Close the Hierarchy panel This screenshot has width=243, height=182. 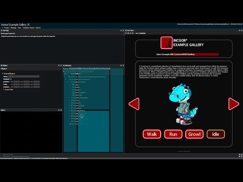tap(123, 66)
